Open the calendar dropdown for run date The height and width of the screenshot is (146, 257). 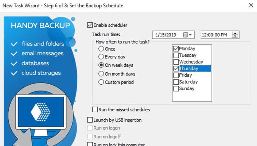187,35
